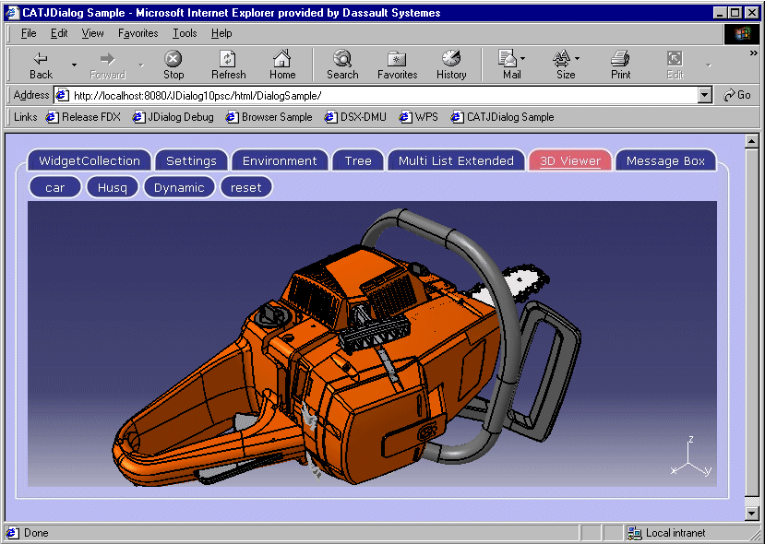Screen dimensions: 765x544
Task: Select the 3D Viewer tab
Action: pyautogui.click(x=570, y=160)
